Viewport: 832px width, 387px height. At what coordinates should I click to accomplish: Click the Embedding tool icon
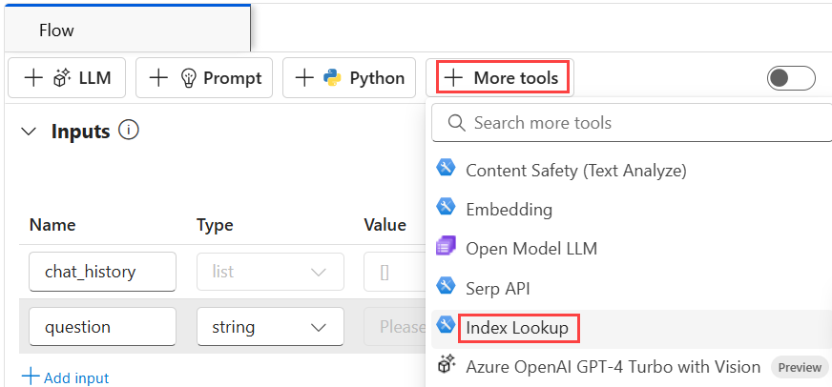pos(446,208)
